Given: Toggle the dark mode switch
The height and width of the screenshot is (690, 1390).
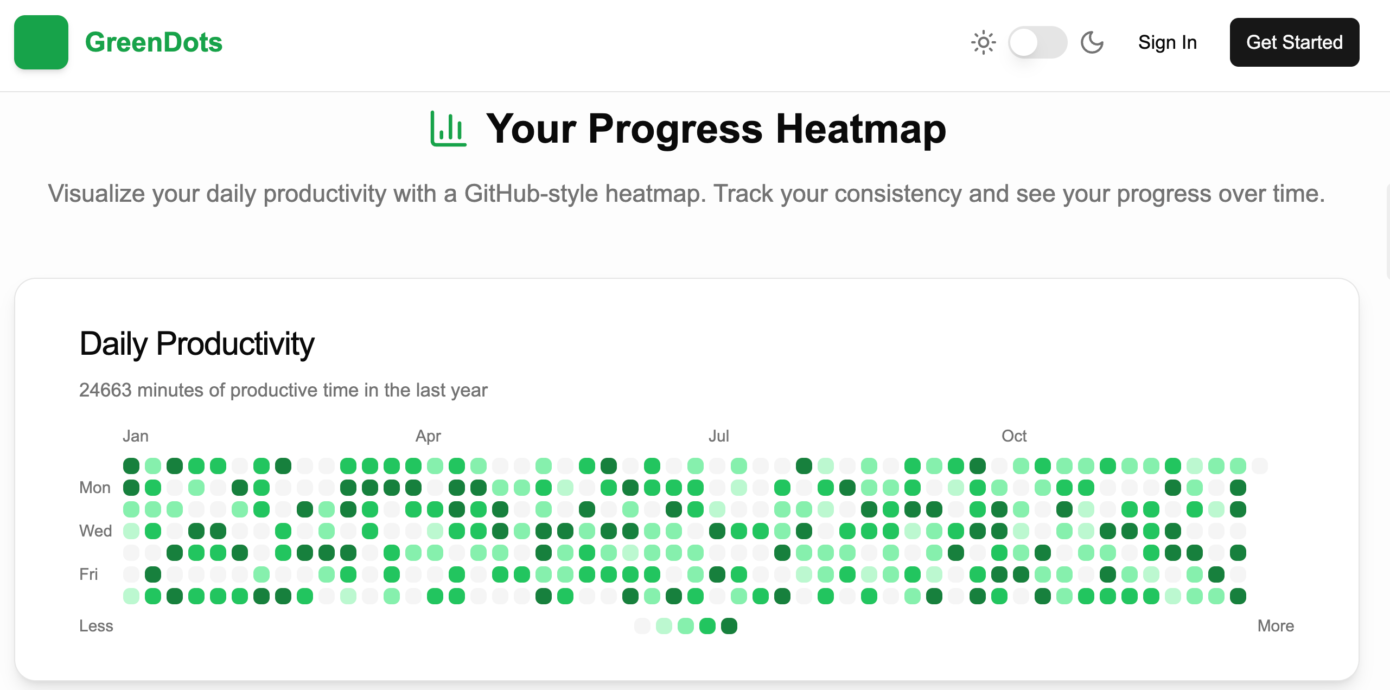Looking at the screenshot, I should click(x=1037, y=42).
